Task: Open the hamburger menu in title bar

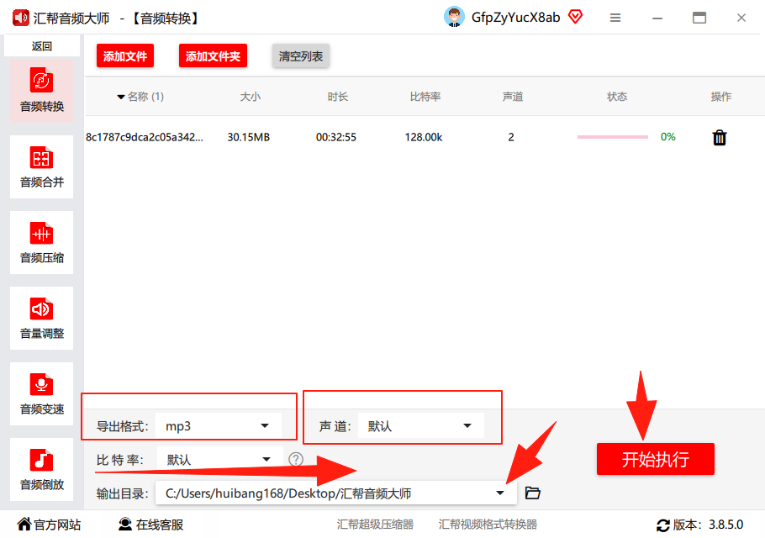Action: [615, 18]
